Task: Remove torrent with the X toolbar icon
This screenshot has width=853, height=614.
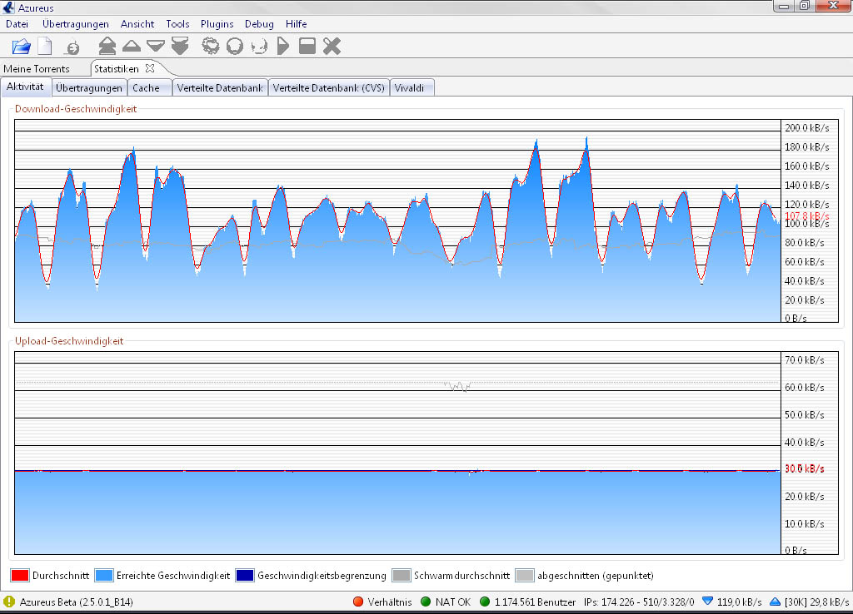Action: 332,47
